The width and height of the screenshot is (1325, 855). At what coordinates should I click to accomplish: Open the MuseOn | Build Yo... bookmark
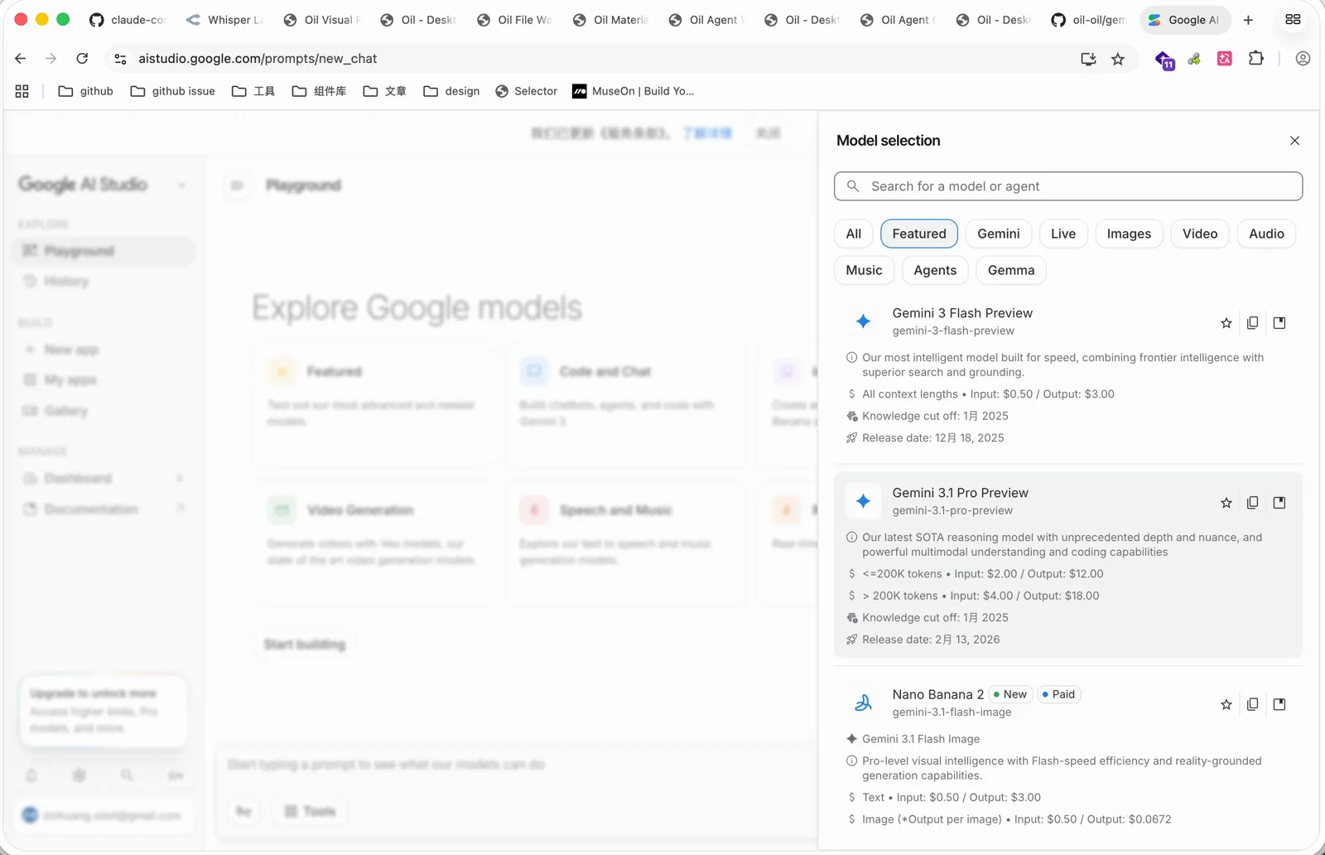click(x=634, y=91)
